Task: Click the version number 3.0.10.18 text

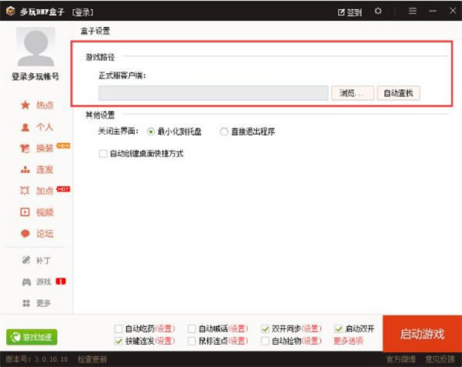Action: 52,359
